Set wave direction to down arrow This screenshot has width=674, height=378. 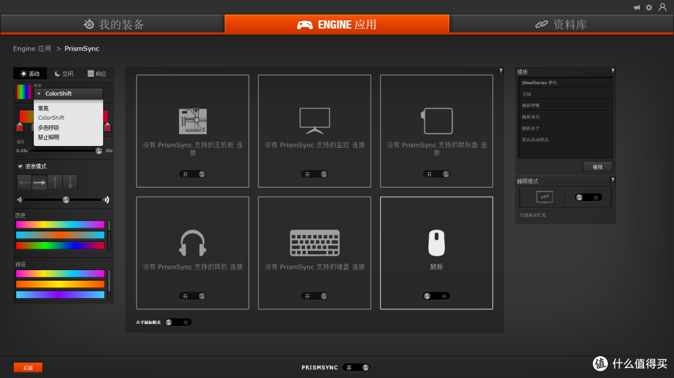pyautogui.click(x=71, y=183)
